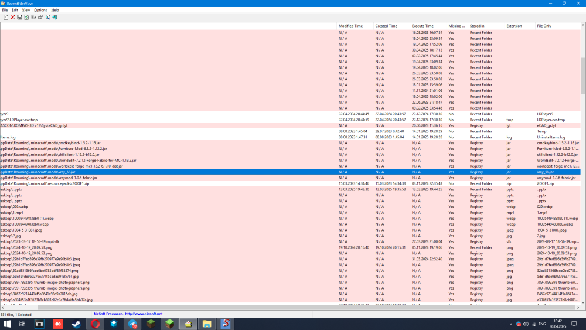The height and width of the screenshot is (330, 586).
Task: Select the eCAD_gr.lyt row
Action: tap(290, 125)
